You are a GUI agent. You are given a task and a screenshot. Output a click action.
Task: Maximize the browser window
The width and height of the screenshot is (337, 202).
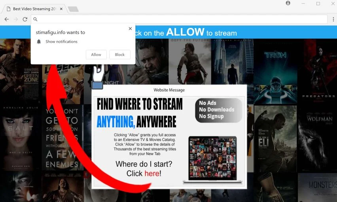pyautogui.click(x=318, y=4)
